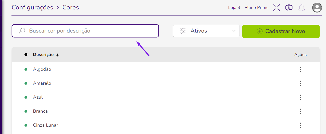Open actions menu for Algodão
This screenshot has width=326, height=134.
pos(301,69)
